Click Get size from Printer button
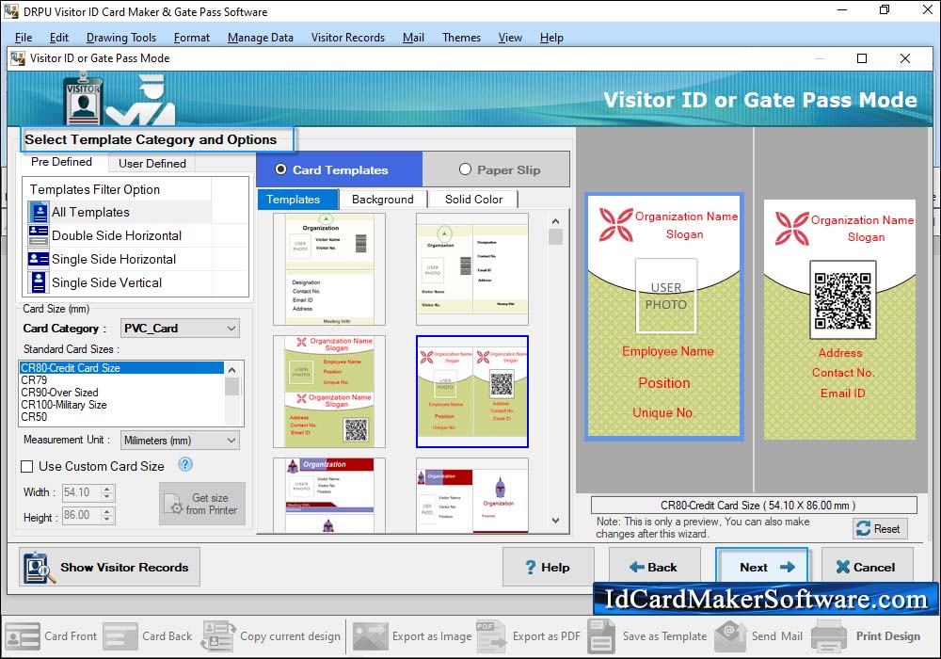The width and height of the screenshot is (941, 659). click(202, 505)
